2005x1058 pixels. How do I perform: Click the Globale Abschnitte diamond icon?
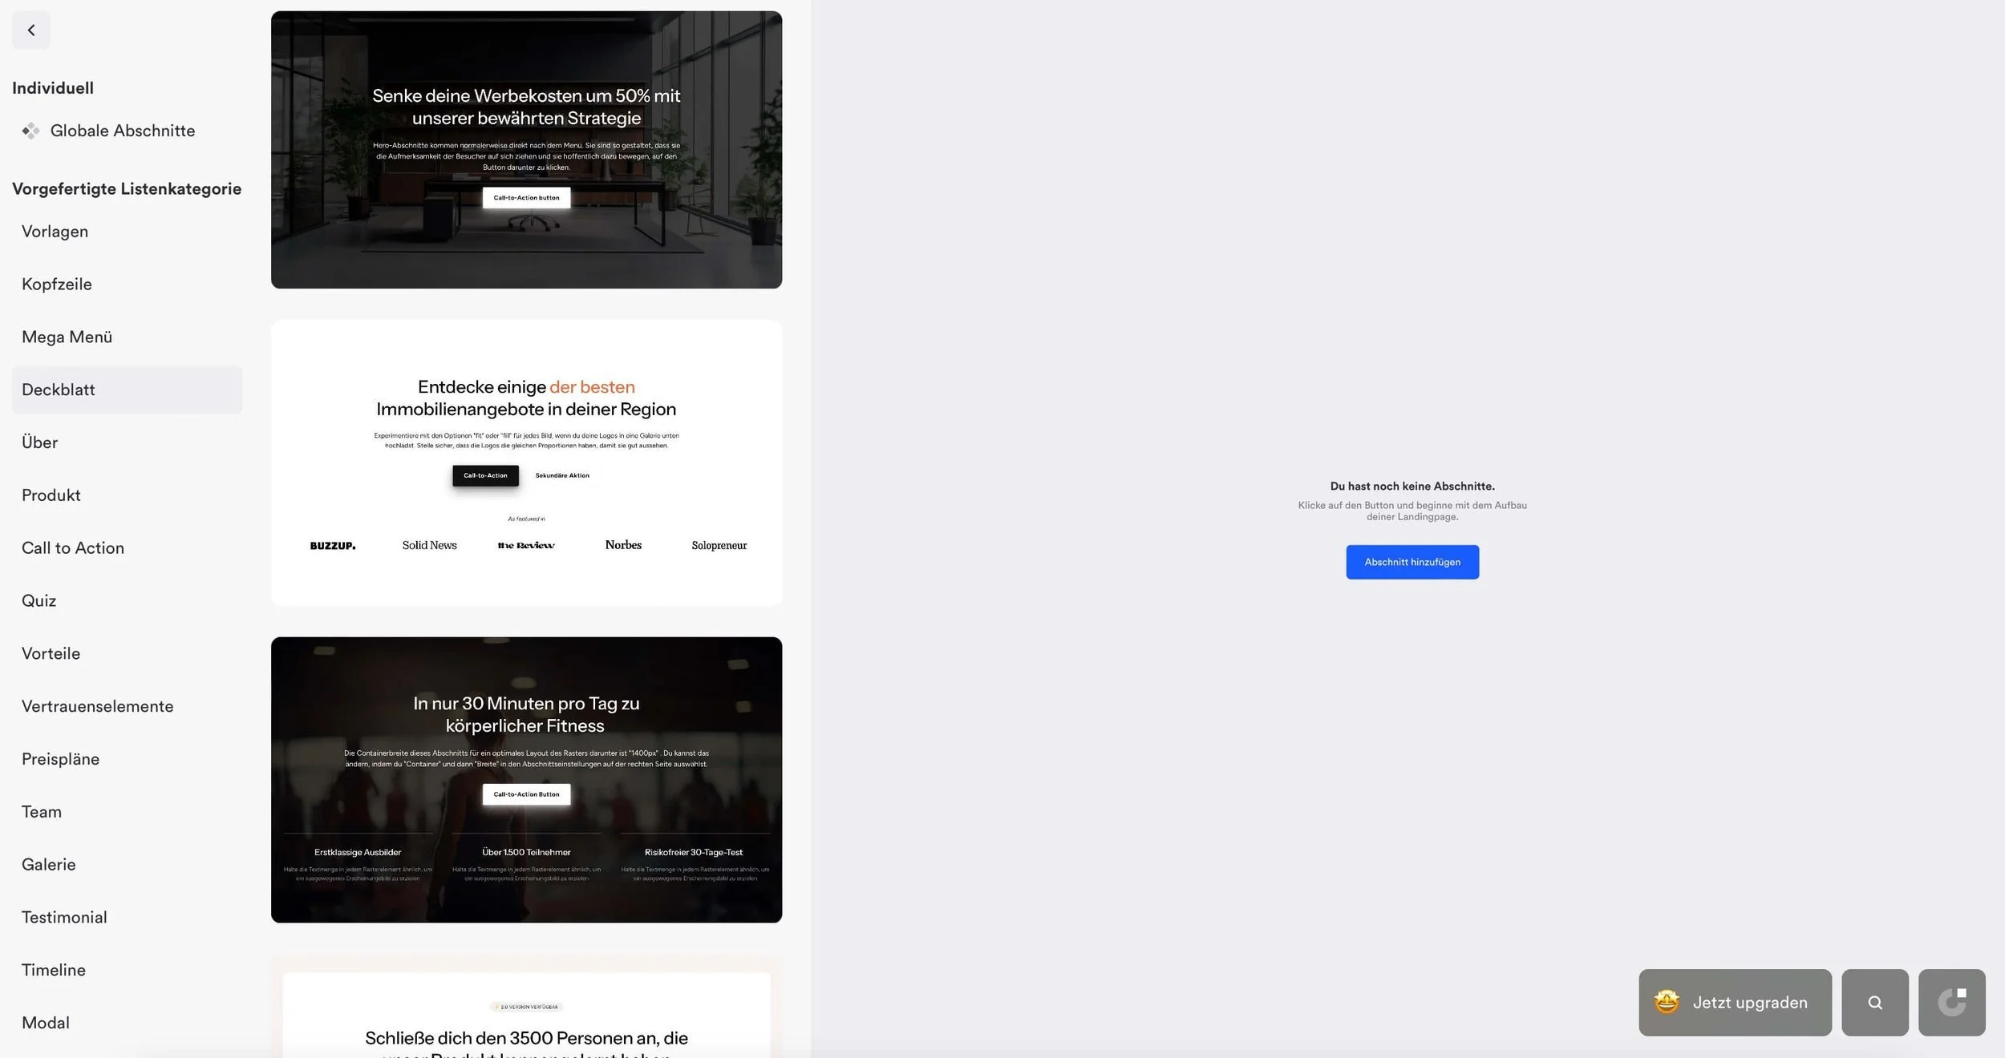coord(30,131)
